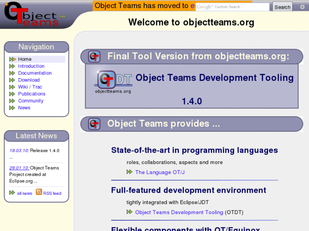Open the all news link
The width and height of the screenshot is (309, 231).
coord(25,193)
